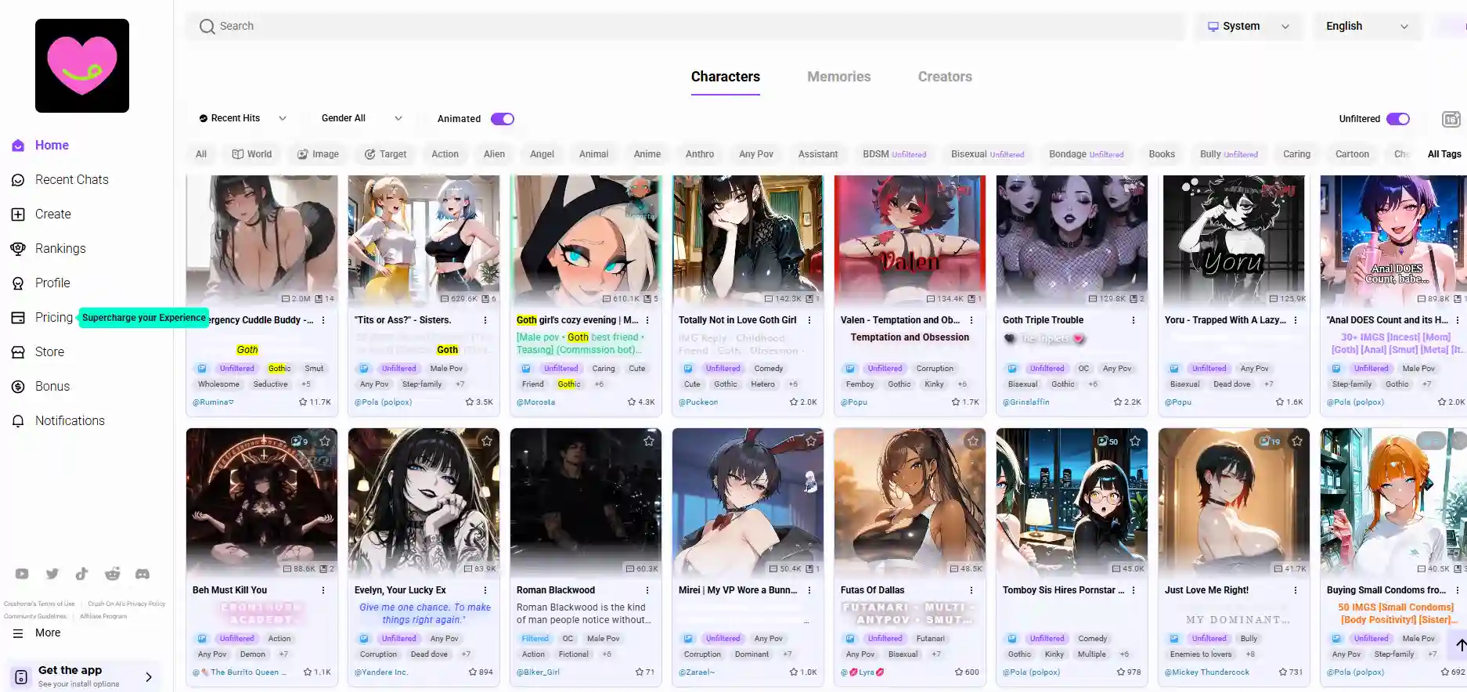This screenshot has height=692, width=1467.
Task: Open the English language dropdown
Action: [x=1367, y=27]
